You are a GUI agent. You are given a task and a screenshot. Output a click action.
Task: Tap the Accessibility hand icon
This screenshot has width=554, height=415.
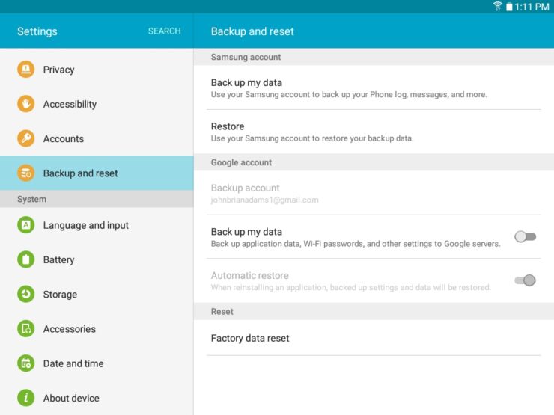[25, 104]
